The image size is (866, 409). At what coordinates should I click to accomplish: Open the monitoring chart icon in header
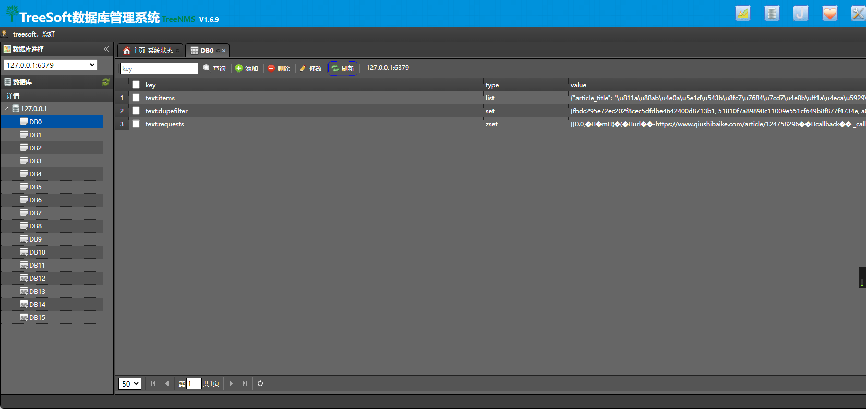(x=743, y=14)
